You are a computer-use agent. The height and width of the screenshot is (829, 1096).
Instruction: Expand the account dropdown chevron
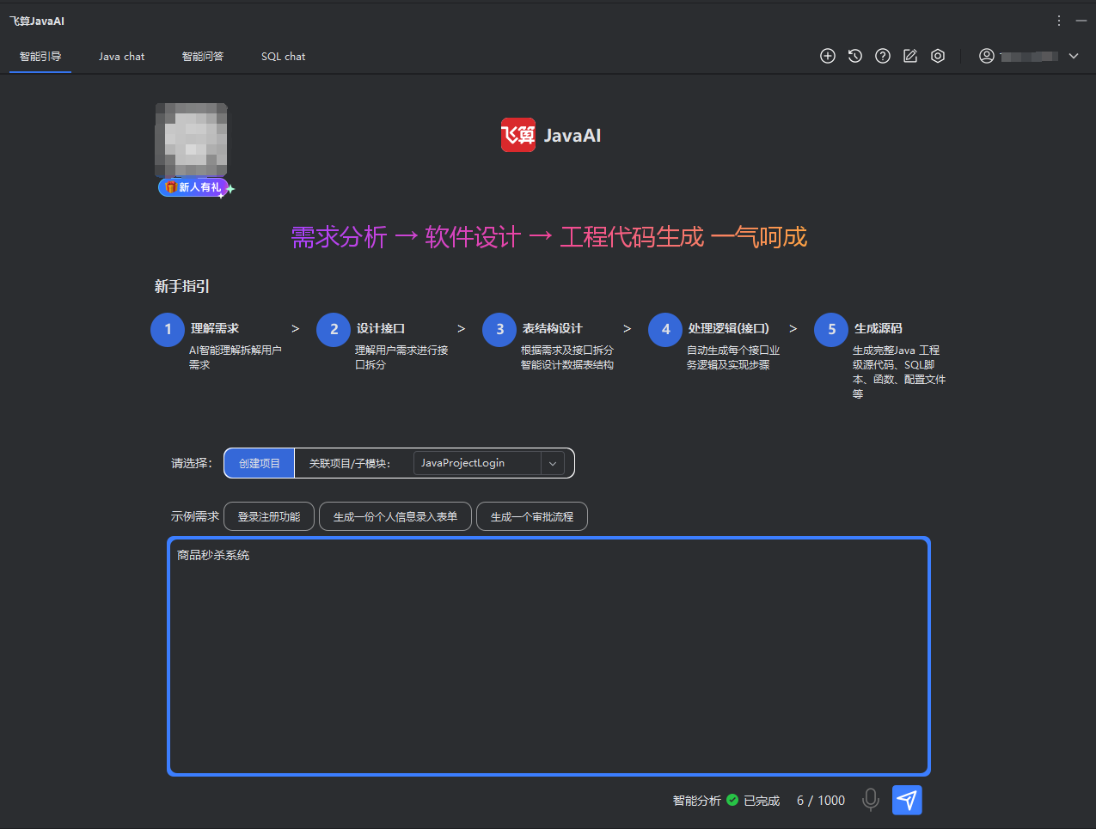point(1074,56)
